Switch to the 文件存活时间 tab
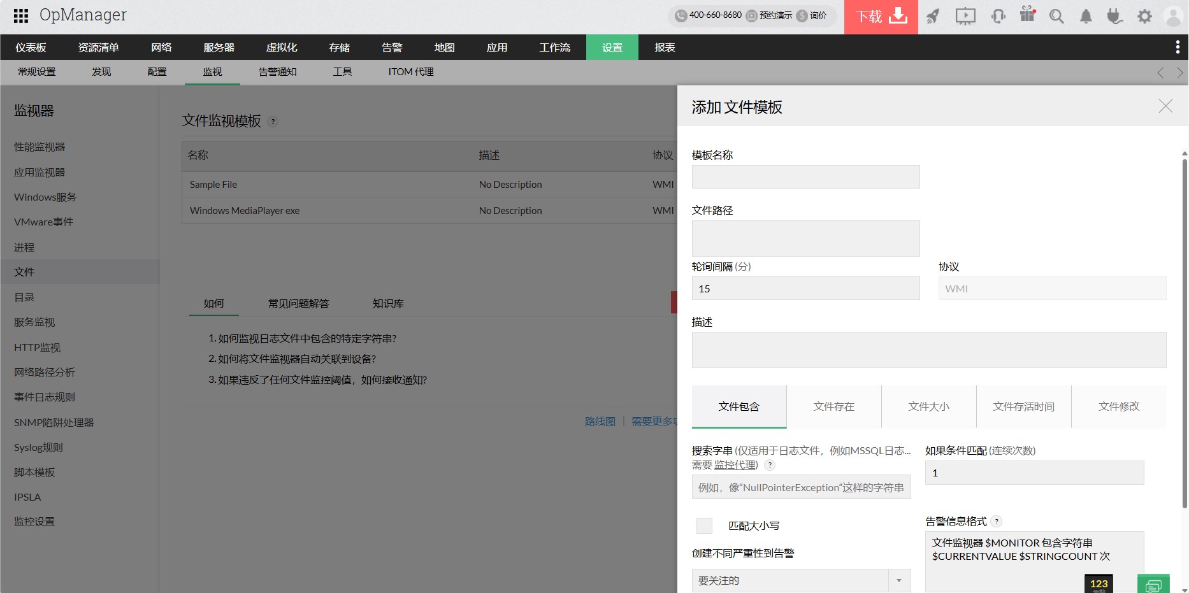The height and width of the screenshot is (593, 1189). pyautogui.click(x=1023, y=406)
